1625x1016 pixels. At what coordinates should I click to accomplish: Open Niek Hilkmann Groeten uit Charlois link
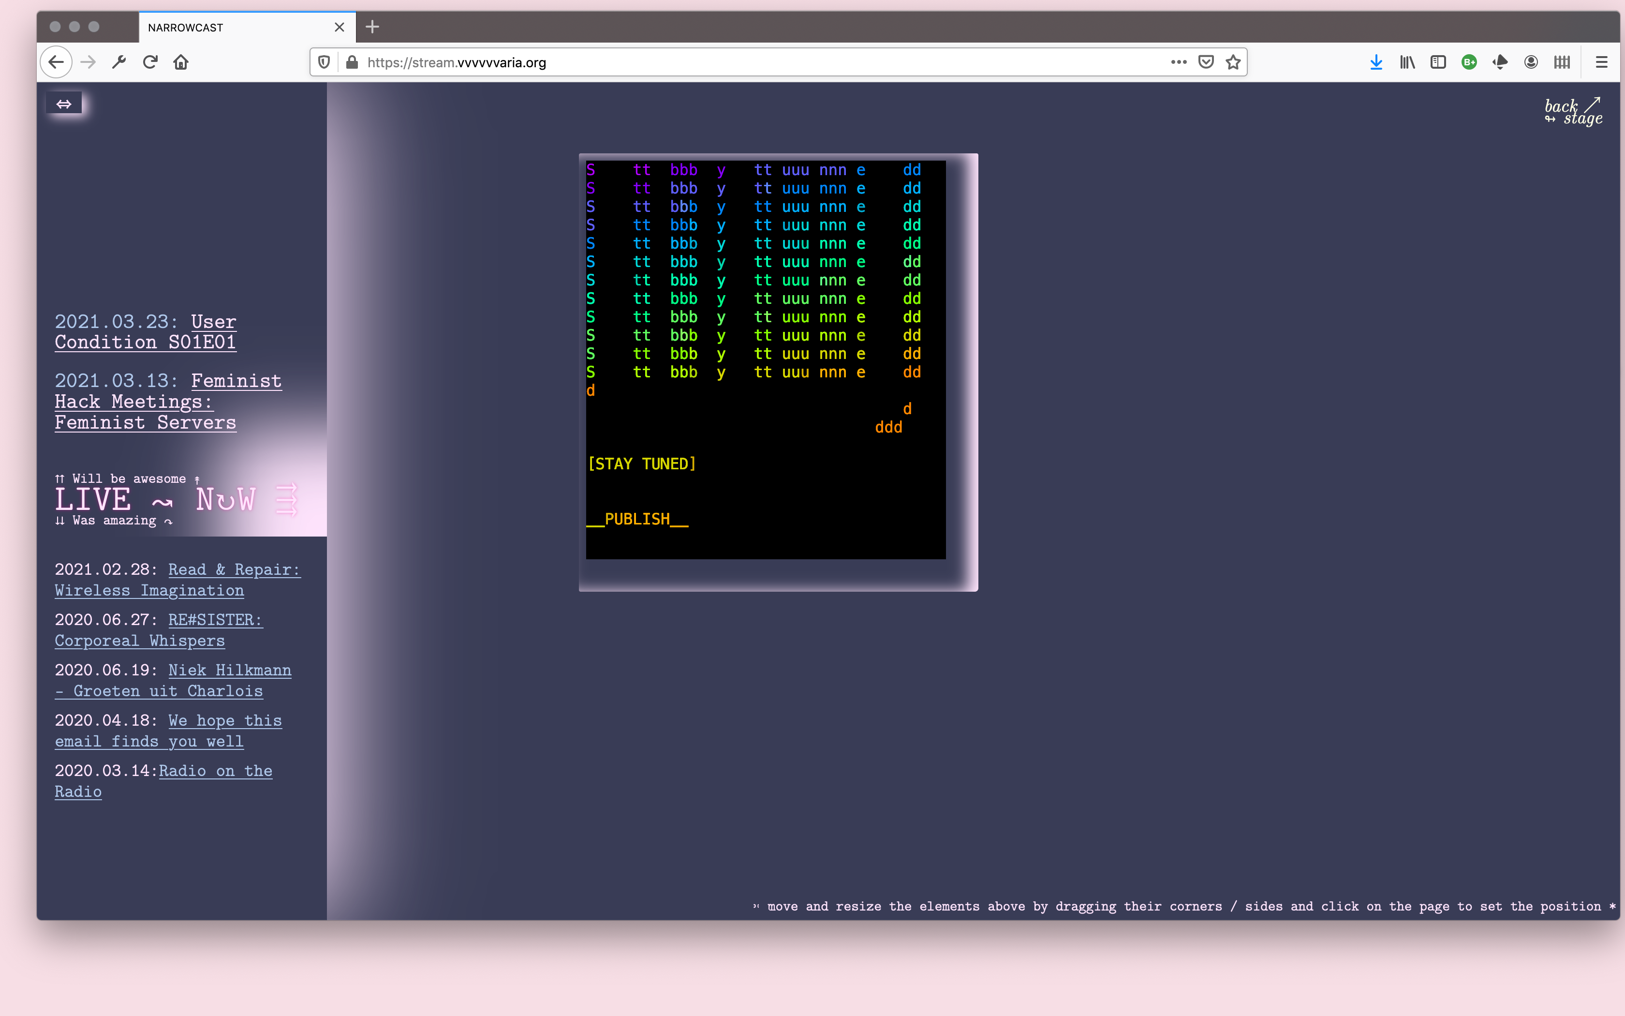tap(173, 681)
